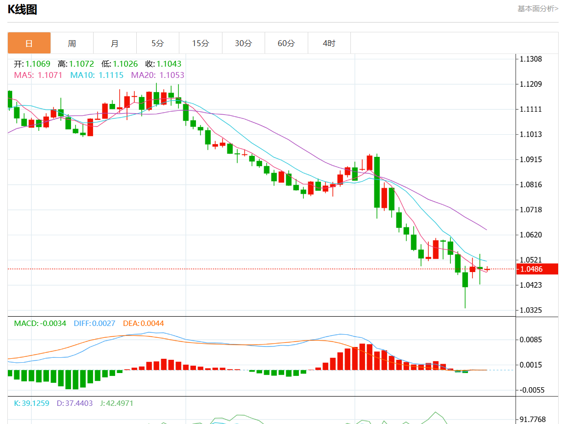This screenshot has height=424, width=566.
Task: Click the orange DEA value label
Action: [x=144, y=324]
